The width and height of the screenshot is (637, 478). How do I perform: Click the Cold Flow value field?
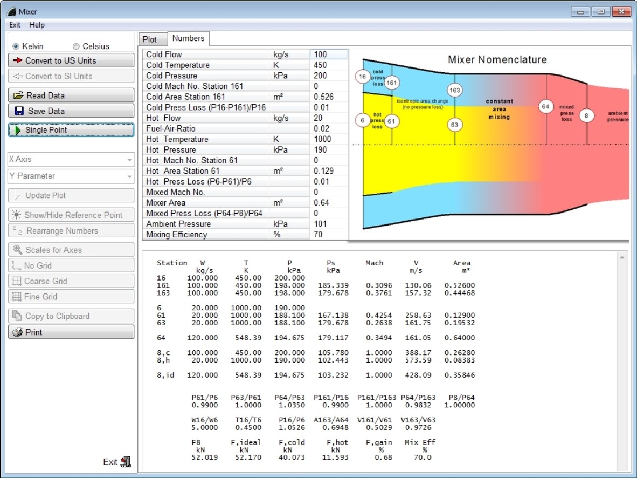click(x=329, y=54)
